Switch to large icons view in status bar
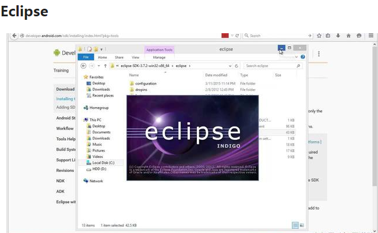This screenshot has height=233, width=378. [301, 225]
